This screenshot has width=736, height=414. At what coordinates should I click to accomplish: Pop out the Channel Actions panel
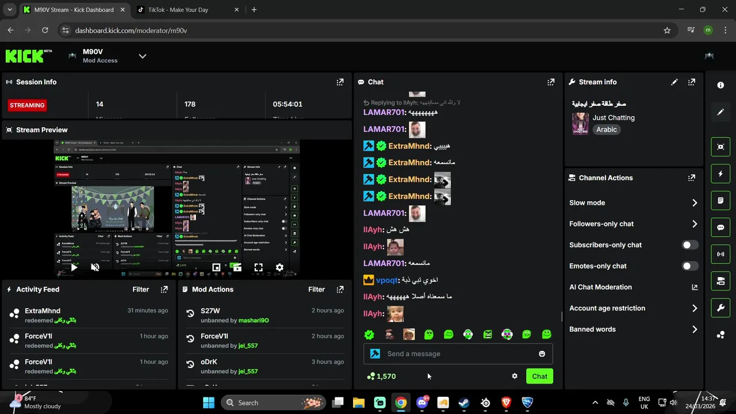(692, 178)
